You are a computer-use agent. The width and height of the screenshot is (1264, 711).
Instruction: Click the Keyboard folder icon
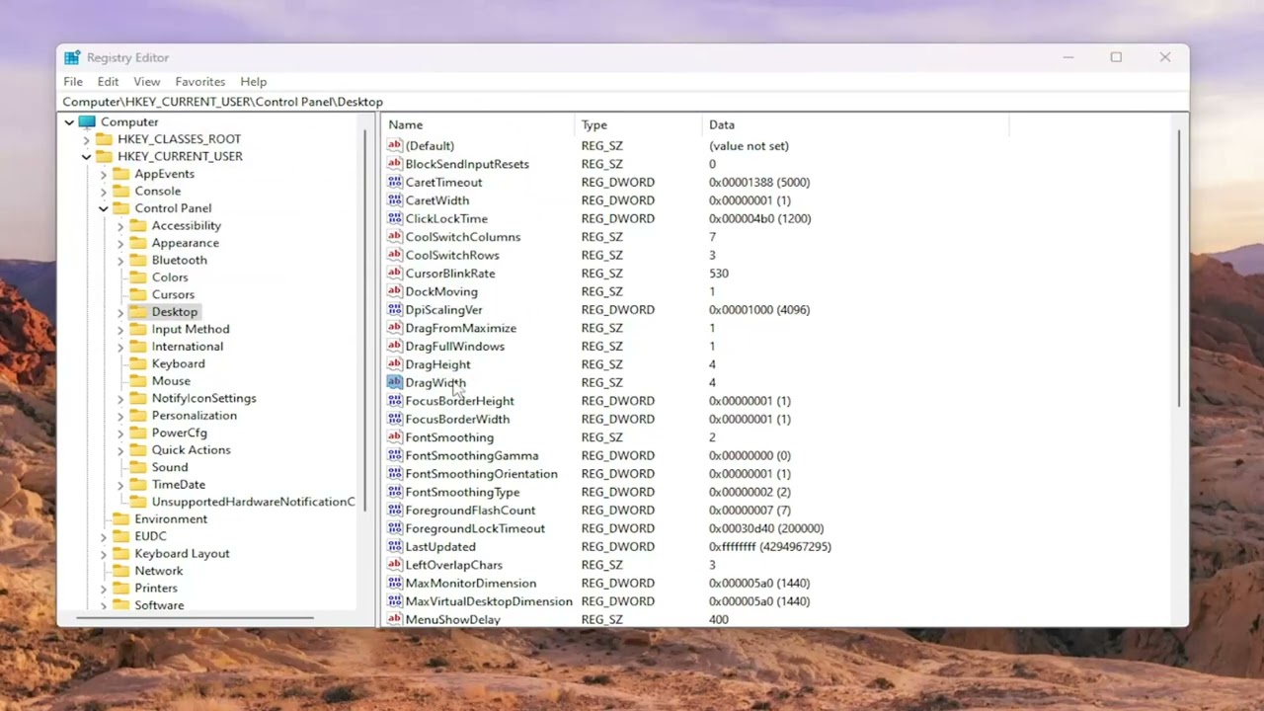(138, 363)
